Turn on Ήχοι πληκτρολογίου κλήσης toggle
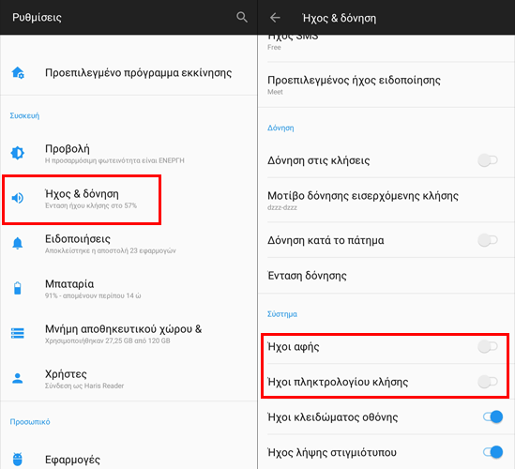The width and height of the screenshot is (515, 469). pyautogui.click(x=488, y=382)
